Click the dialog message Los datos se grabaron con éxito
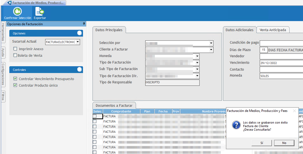The height and width of the screenshot is (154, 303). click(x=265, y=122)
